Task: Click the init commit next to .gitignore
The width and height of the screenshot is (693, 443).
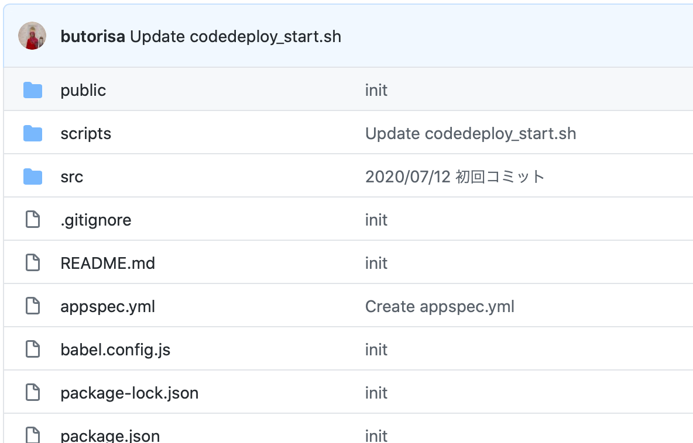Action: point(376,219)
